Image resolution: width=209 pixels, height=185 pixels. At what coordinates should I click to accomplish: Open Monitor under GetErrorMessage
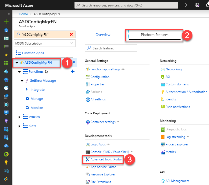point(37,108)
